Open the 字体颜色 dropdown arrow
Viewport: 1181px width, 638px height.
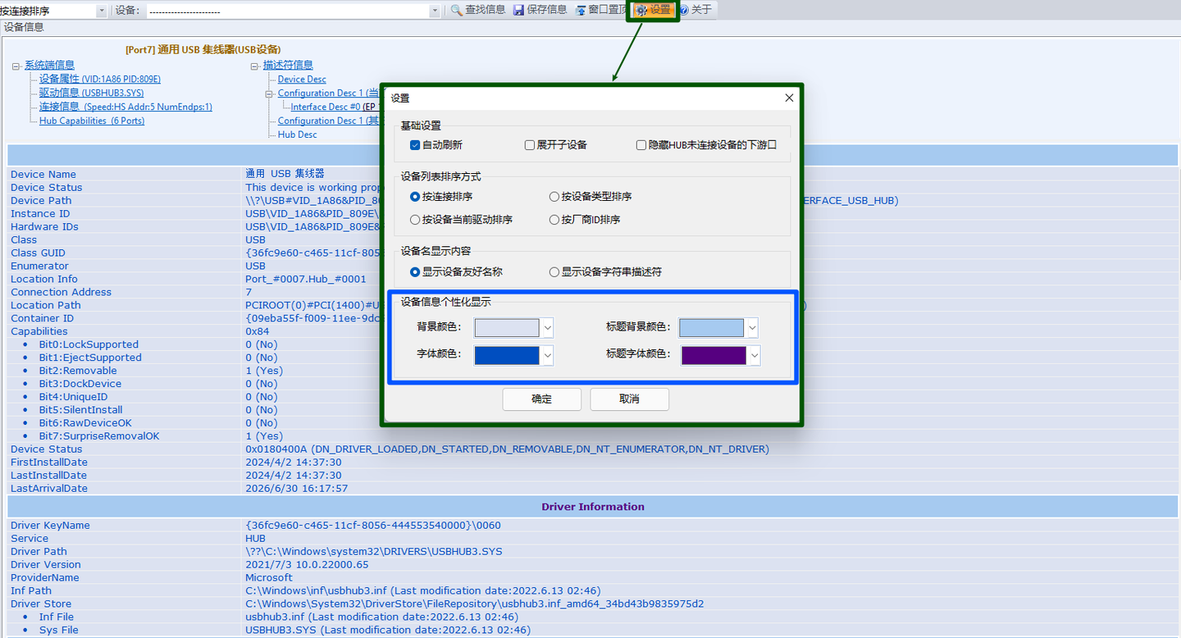point(548,355)
